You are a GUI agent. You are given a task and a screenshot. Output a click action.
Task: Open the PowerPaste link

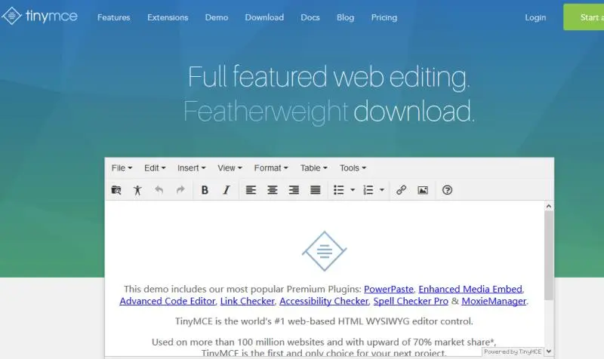389,289
